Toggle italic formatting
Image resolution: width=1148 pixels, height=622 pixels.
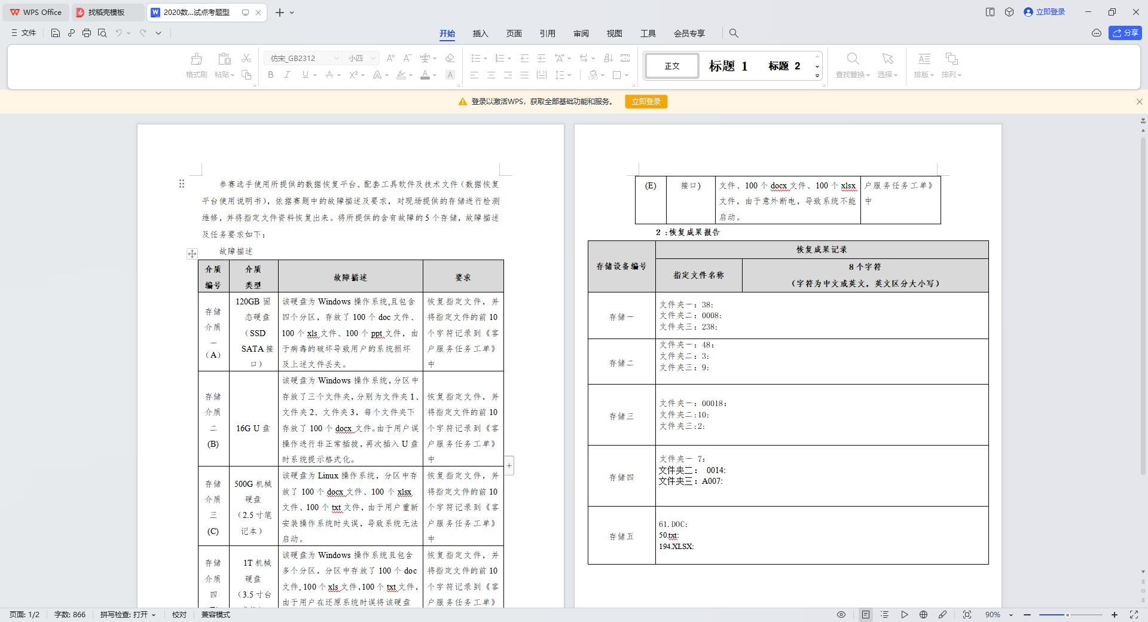(x=288, y=75)
